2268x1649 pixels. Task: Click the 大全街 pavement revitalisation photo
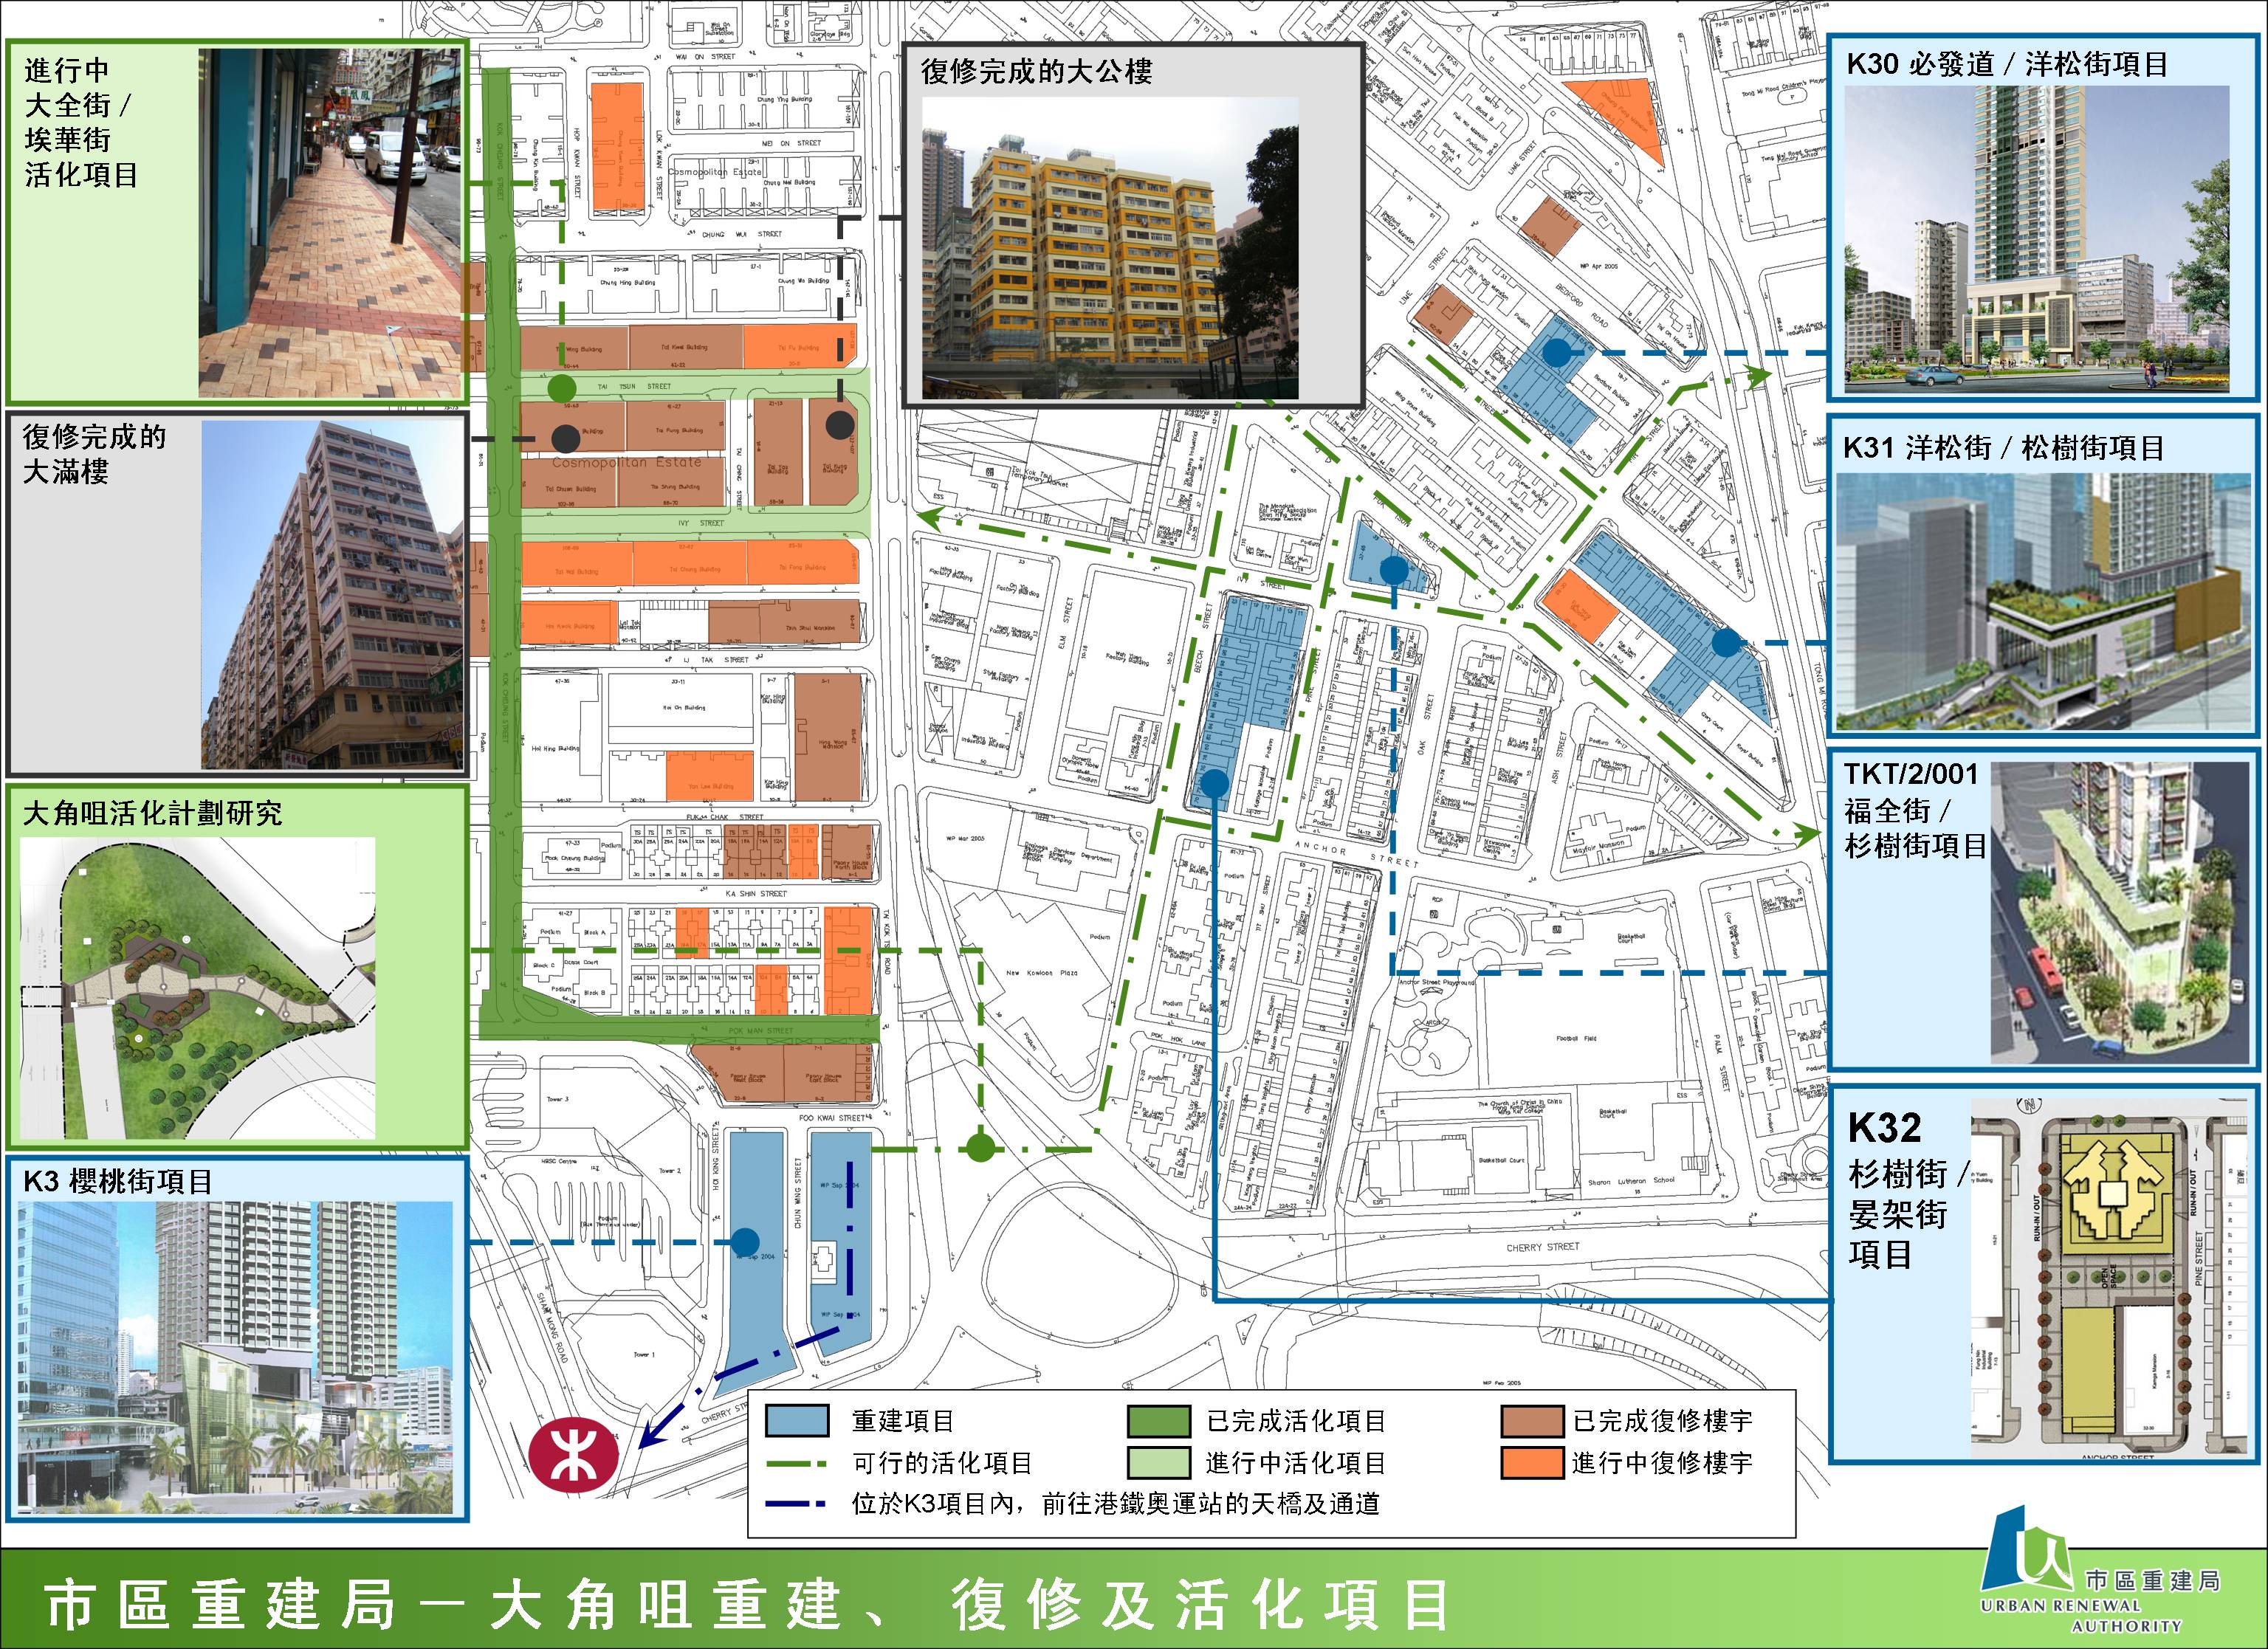click(x=330, y=223)
